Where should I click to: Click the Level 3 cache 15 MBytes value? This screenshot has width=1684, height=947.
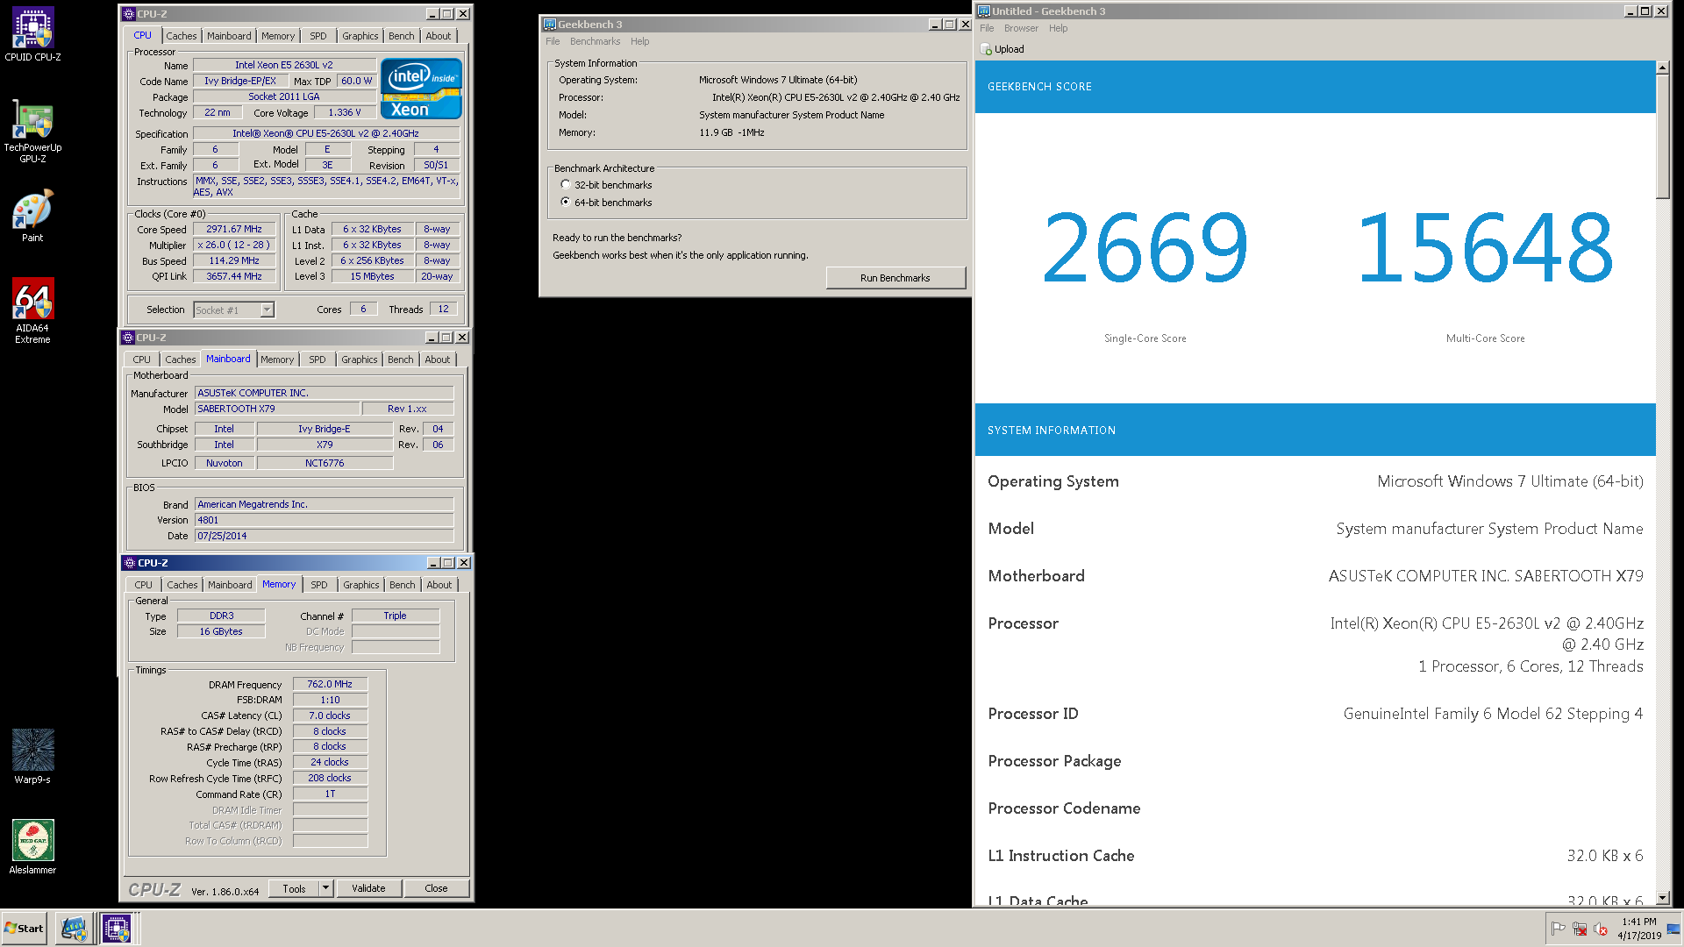373,276
